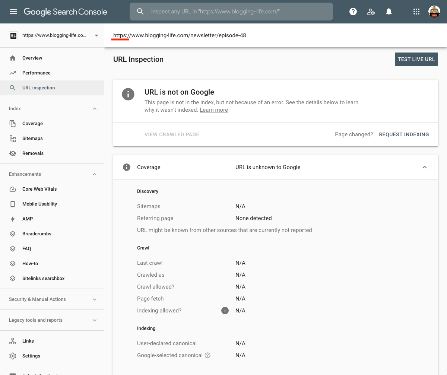Open the Sitemaps page
This screenshot has height=375, width=447.
pos(32,139)
